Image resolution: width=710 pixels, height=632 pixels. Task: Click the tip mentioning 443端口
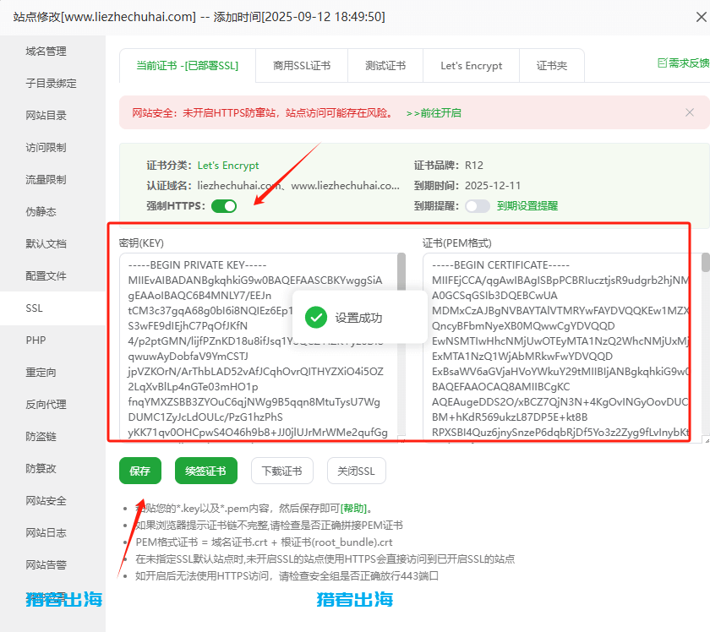click(287, 576)
